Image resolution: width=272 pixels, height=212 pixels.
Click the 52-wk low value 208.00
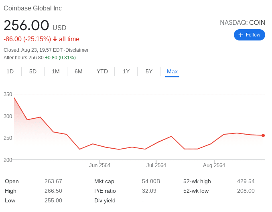246,191
